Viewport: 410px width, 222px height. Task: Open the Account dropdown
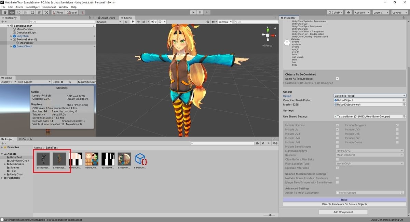point(361,12)
